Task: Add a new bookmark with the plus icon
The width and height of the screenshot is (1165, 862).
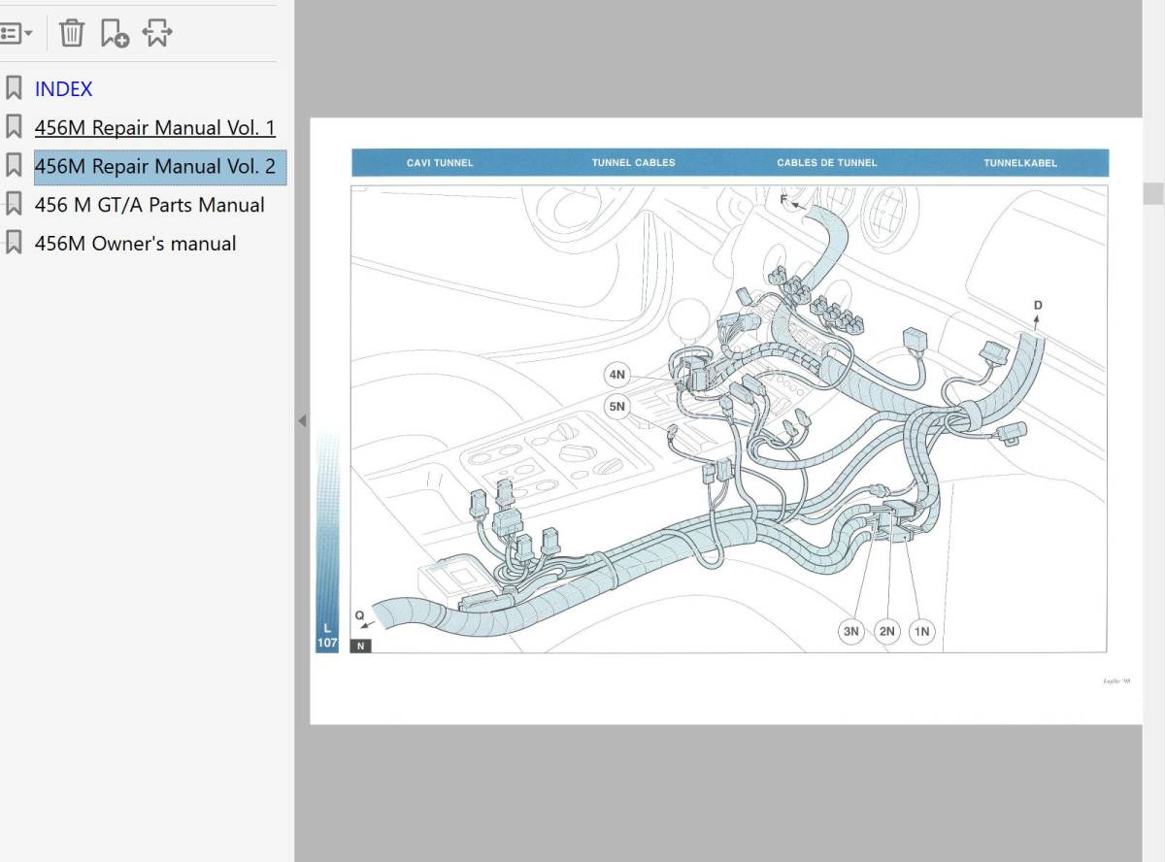Action: tap(115, 33)
